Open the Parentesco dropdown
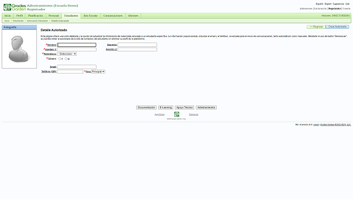 (67, 54)
